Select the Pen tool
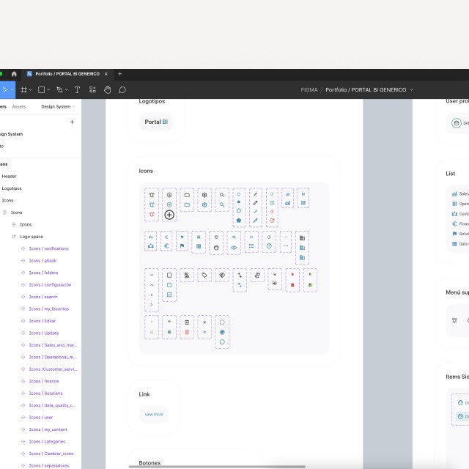 (x=59, y=89)
